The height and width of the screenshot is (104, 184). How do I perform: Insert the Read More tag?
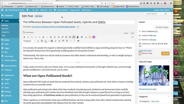[x=70, y=37]
